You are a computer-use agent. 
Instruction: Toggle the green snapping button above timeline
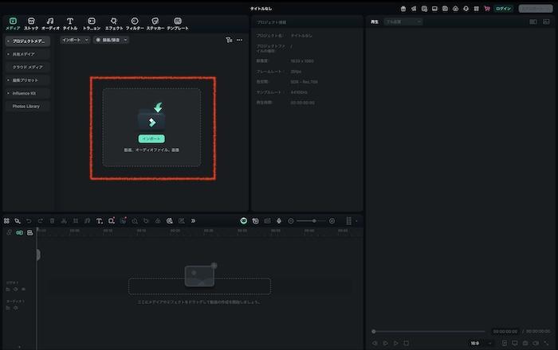(x=244, y=220)
